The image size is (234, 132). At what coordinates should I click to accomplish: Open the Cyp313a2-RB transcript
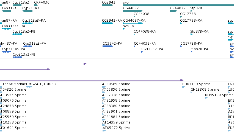point(17,34)
